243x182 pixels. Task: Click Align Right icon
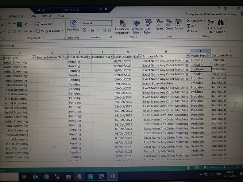point(19,31)
